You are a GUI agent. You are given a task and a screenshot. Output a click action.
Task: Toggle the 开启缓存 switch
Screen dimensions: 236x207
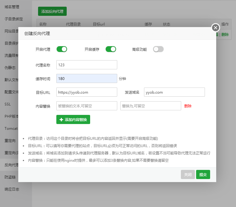tap(111, 49)
